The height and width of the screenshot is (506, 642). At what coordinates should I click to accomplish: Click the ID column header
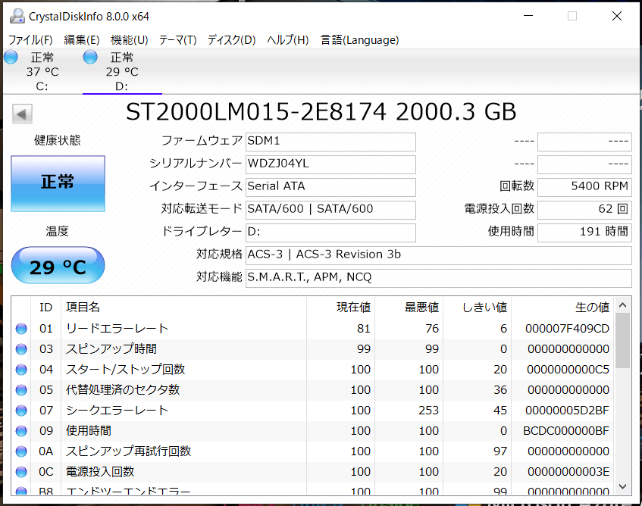[x=45, y=308]
